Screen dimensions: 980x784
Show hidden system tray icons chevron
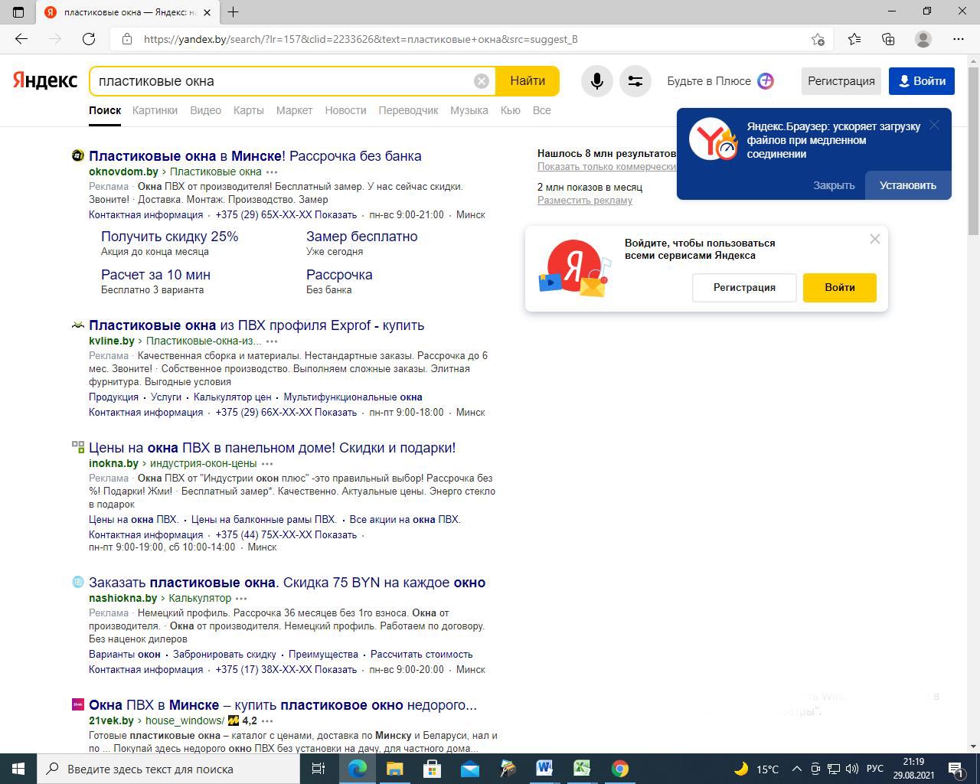coord(796,769)
